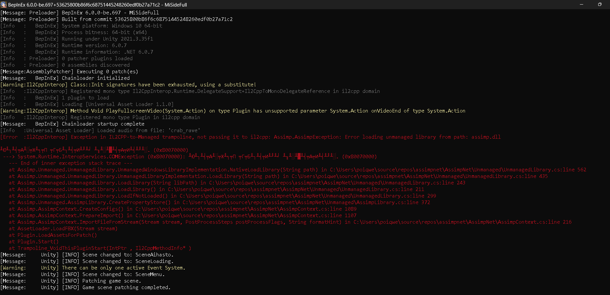Minimize the BepInEx console window

(582, 5)
